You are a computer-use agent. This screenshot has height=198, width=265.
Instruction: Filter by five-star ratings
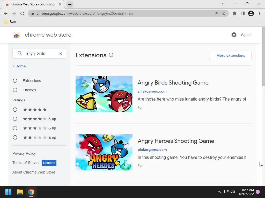[x=15, y=110]
